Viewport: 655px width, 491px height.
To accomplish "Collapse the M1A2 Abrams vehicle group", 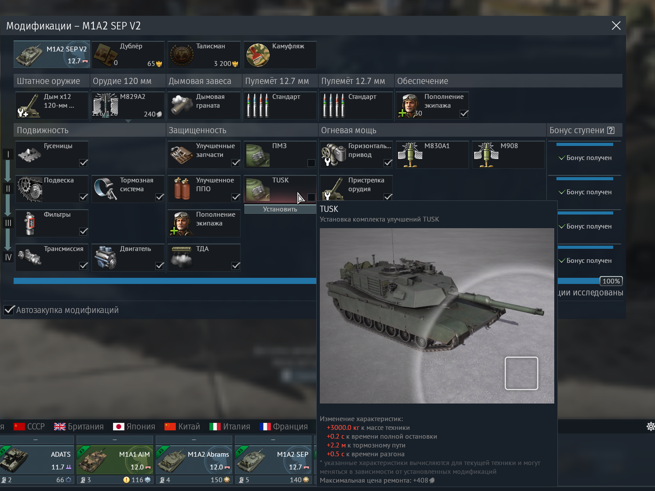I will click(194, 440).
